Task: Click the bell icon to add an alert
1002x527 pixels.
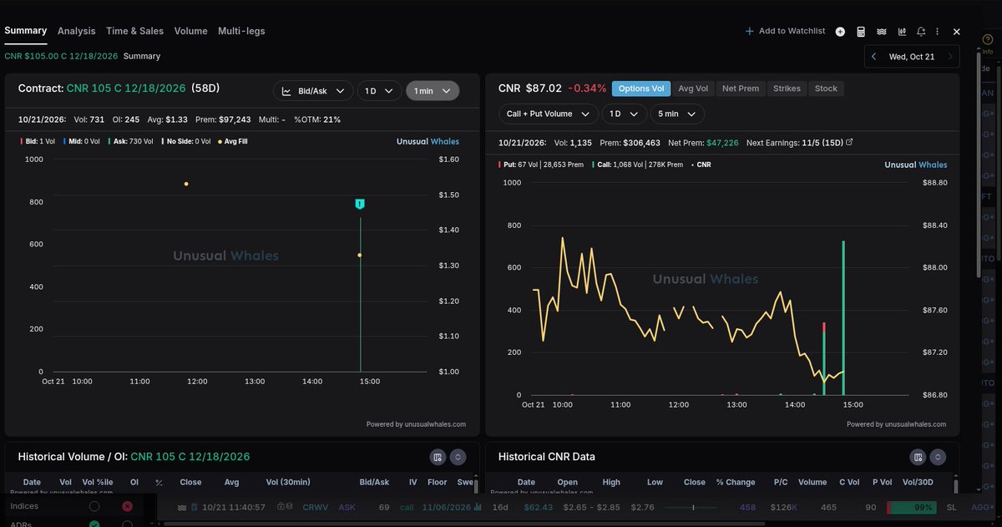Action: (x=921, y=32)
